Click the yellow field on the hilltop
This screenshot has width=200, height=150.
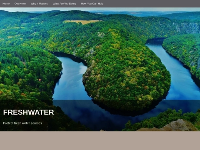point(84,22)
